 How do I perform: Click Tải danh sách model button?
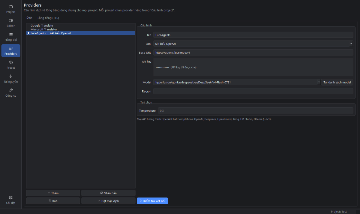point(337,82)
